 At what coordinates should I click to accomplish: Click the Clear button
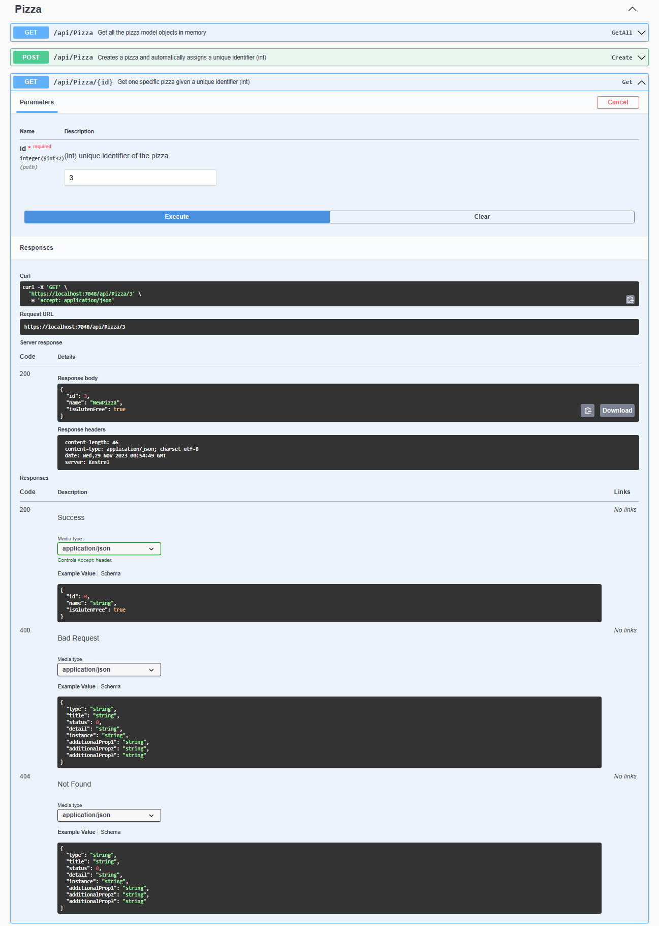tap(482, 217)
